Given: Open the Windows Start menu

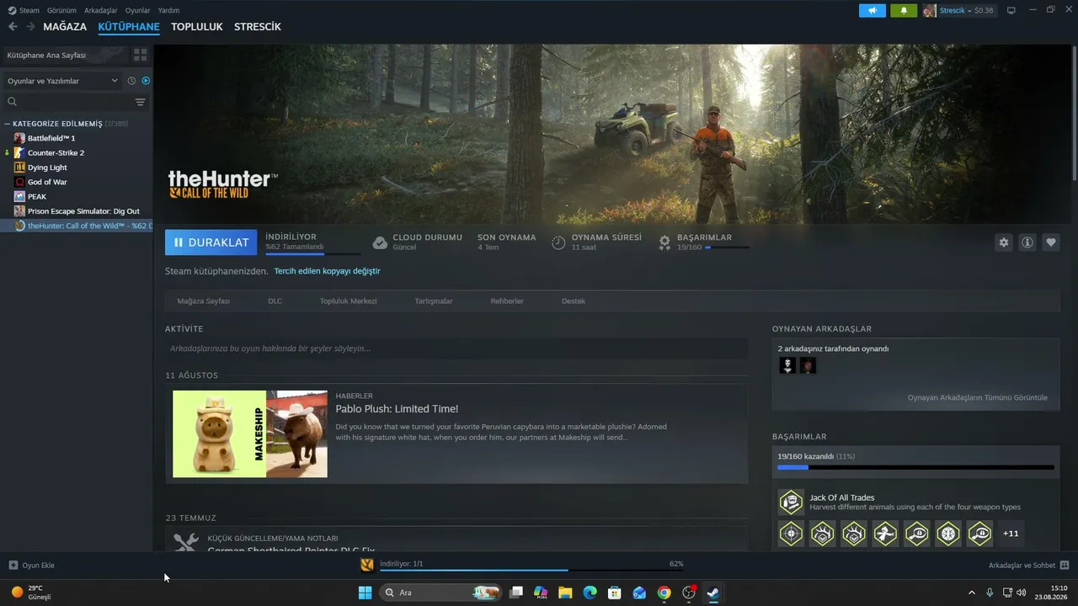Looking at the screenshot, I should tap(365, 593).
